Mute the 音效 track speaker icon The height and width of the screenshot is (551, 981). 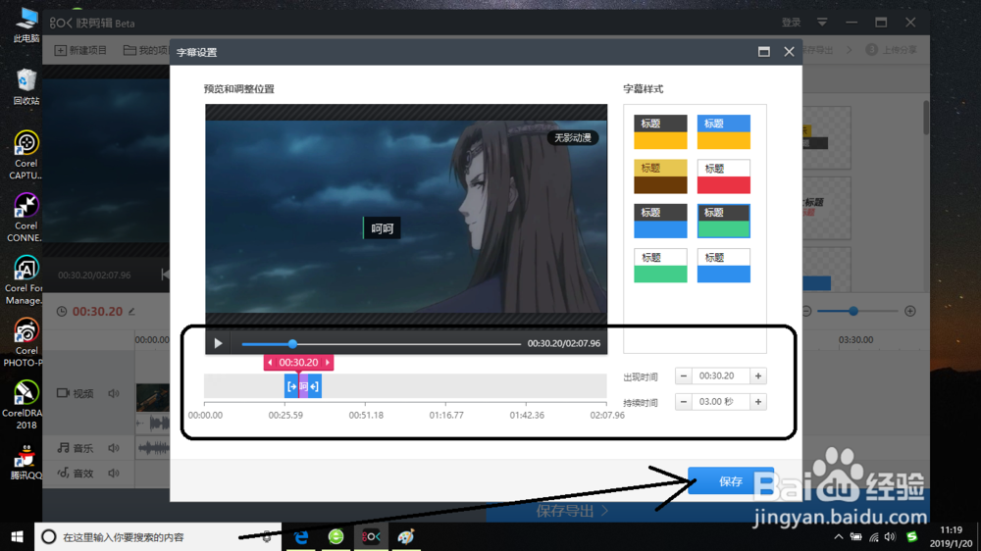click(113, 474)
